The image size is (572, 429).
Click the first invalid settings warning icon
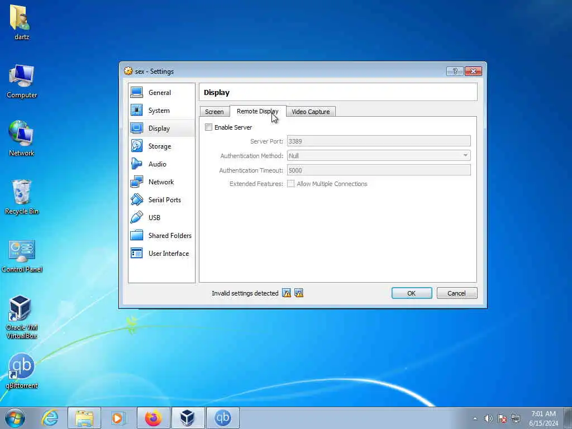point(287,293)
